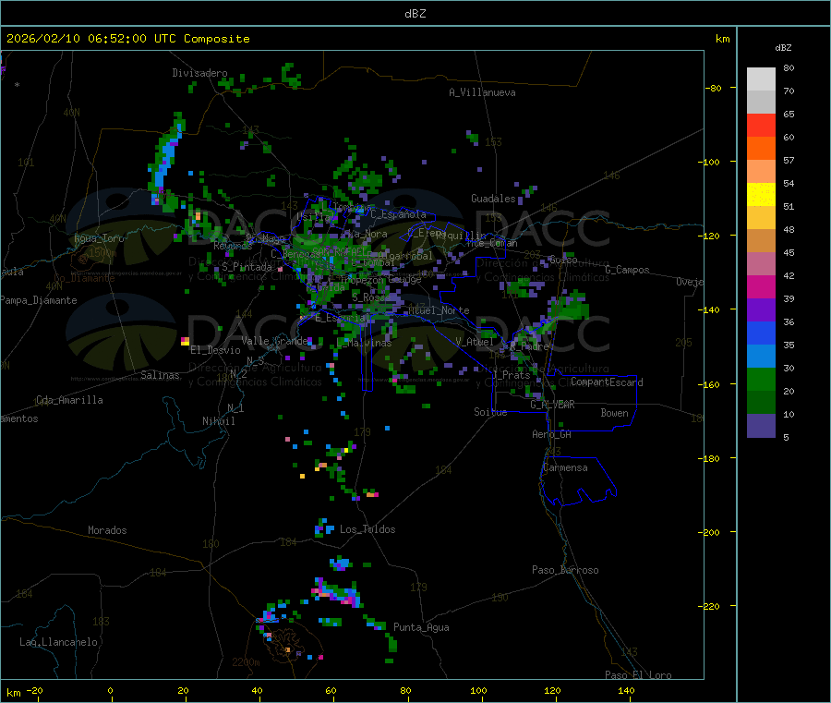Click the 'km' unit label at top right
Viewport: 831px width, 703px height.
point(722,39)
